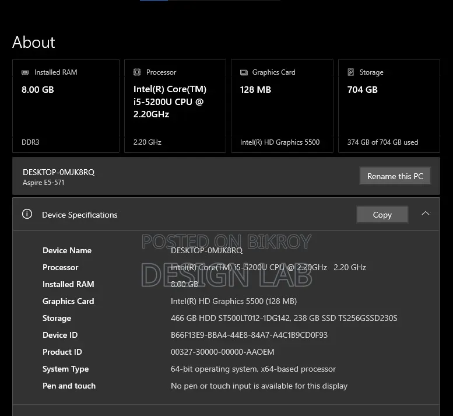
Task: Click the Installed RAM card title
Action: pyautogui.click(x=56, y=72)
